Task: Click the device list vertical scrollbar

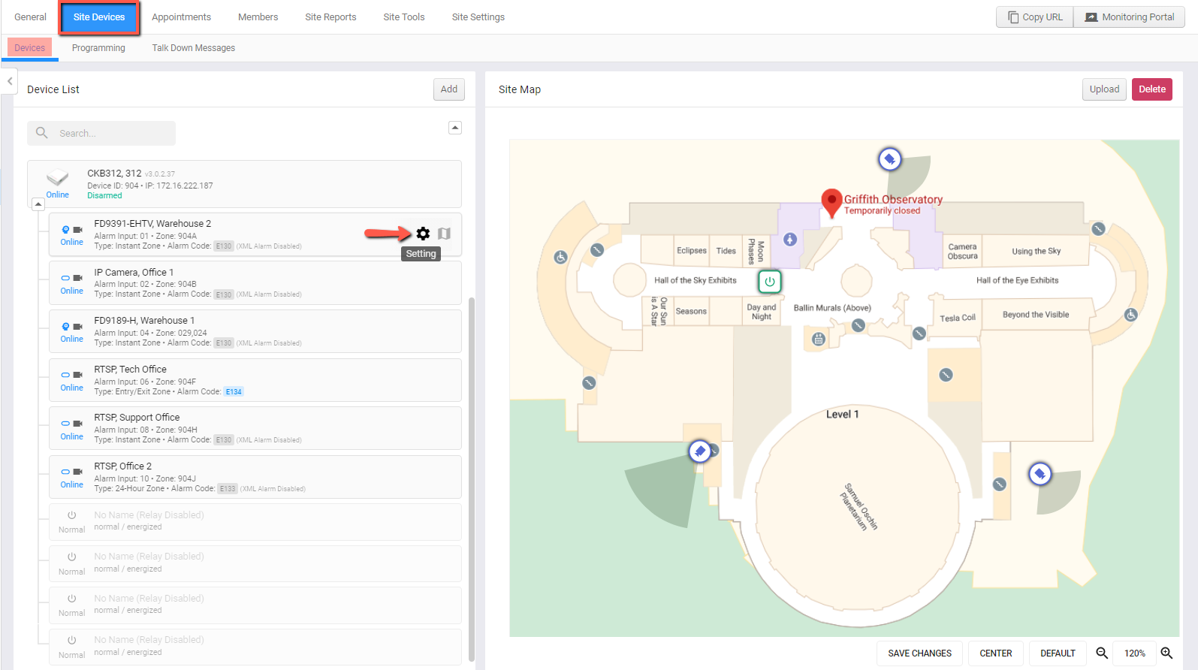Action: (x=471, y=478)
